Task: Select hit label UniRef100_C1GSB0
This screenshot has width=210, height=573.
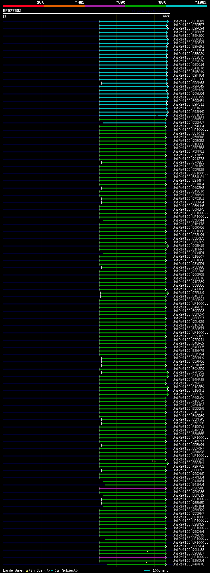Action: coord(188,387)
